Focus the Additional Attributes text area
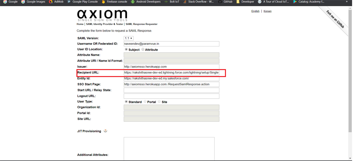 (169, 149)
